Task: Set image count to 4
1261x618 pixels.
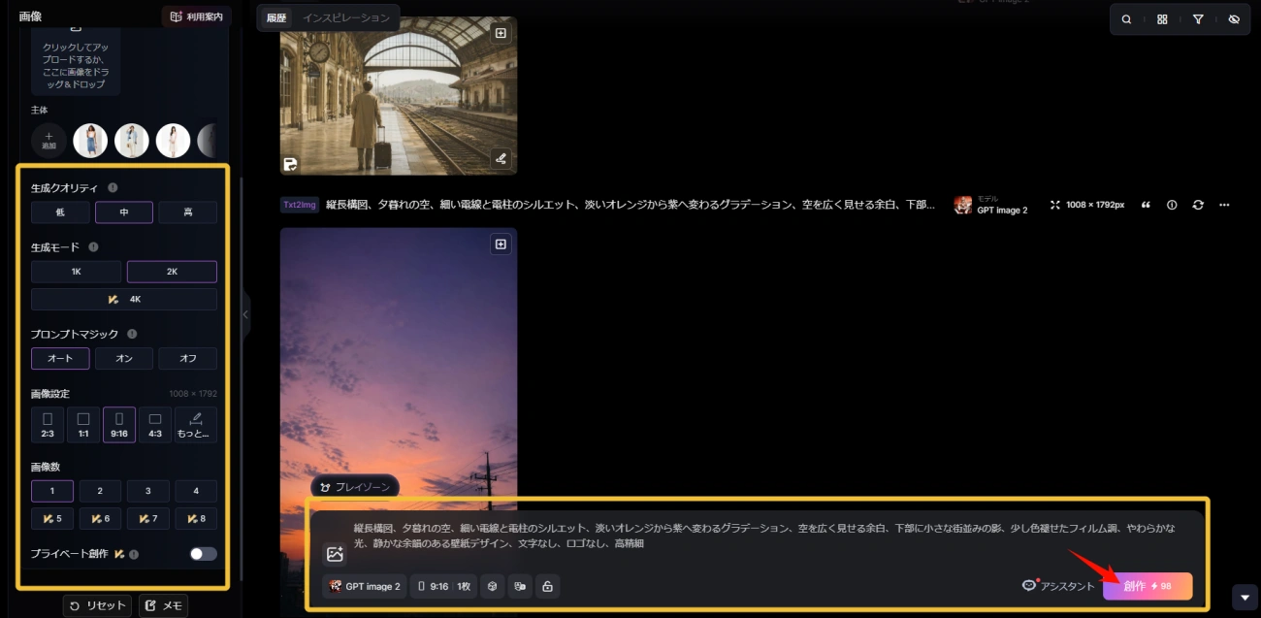Action: pos(196,491)
